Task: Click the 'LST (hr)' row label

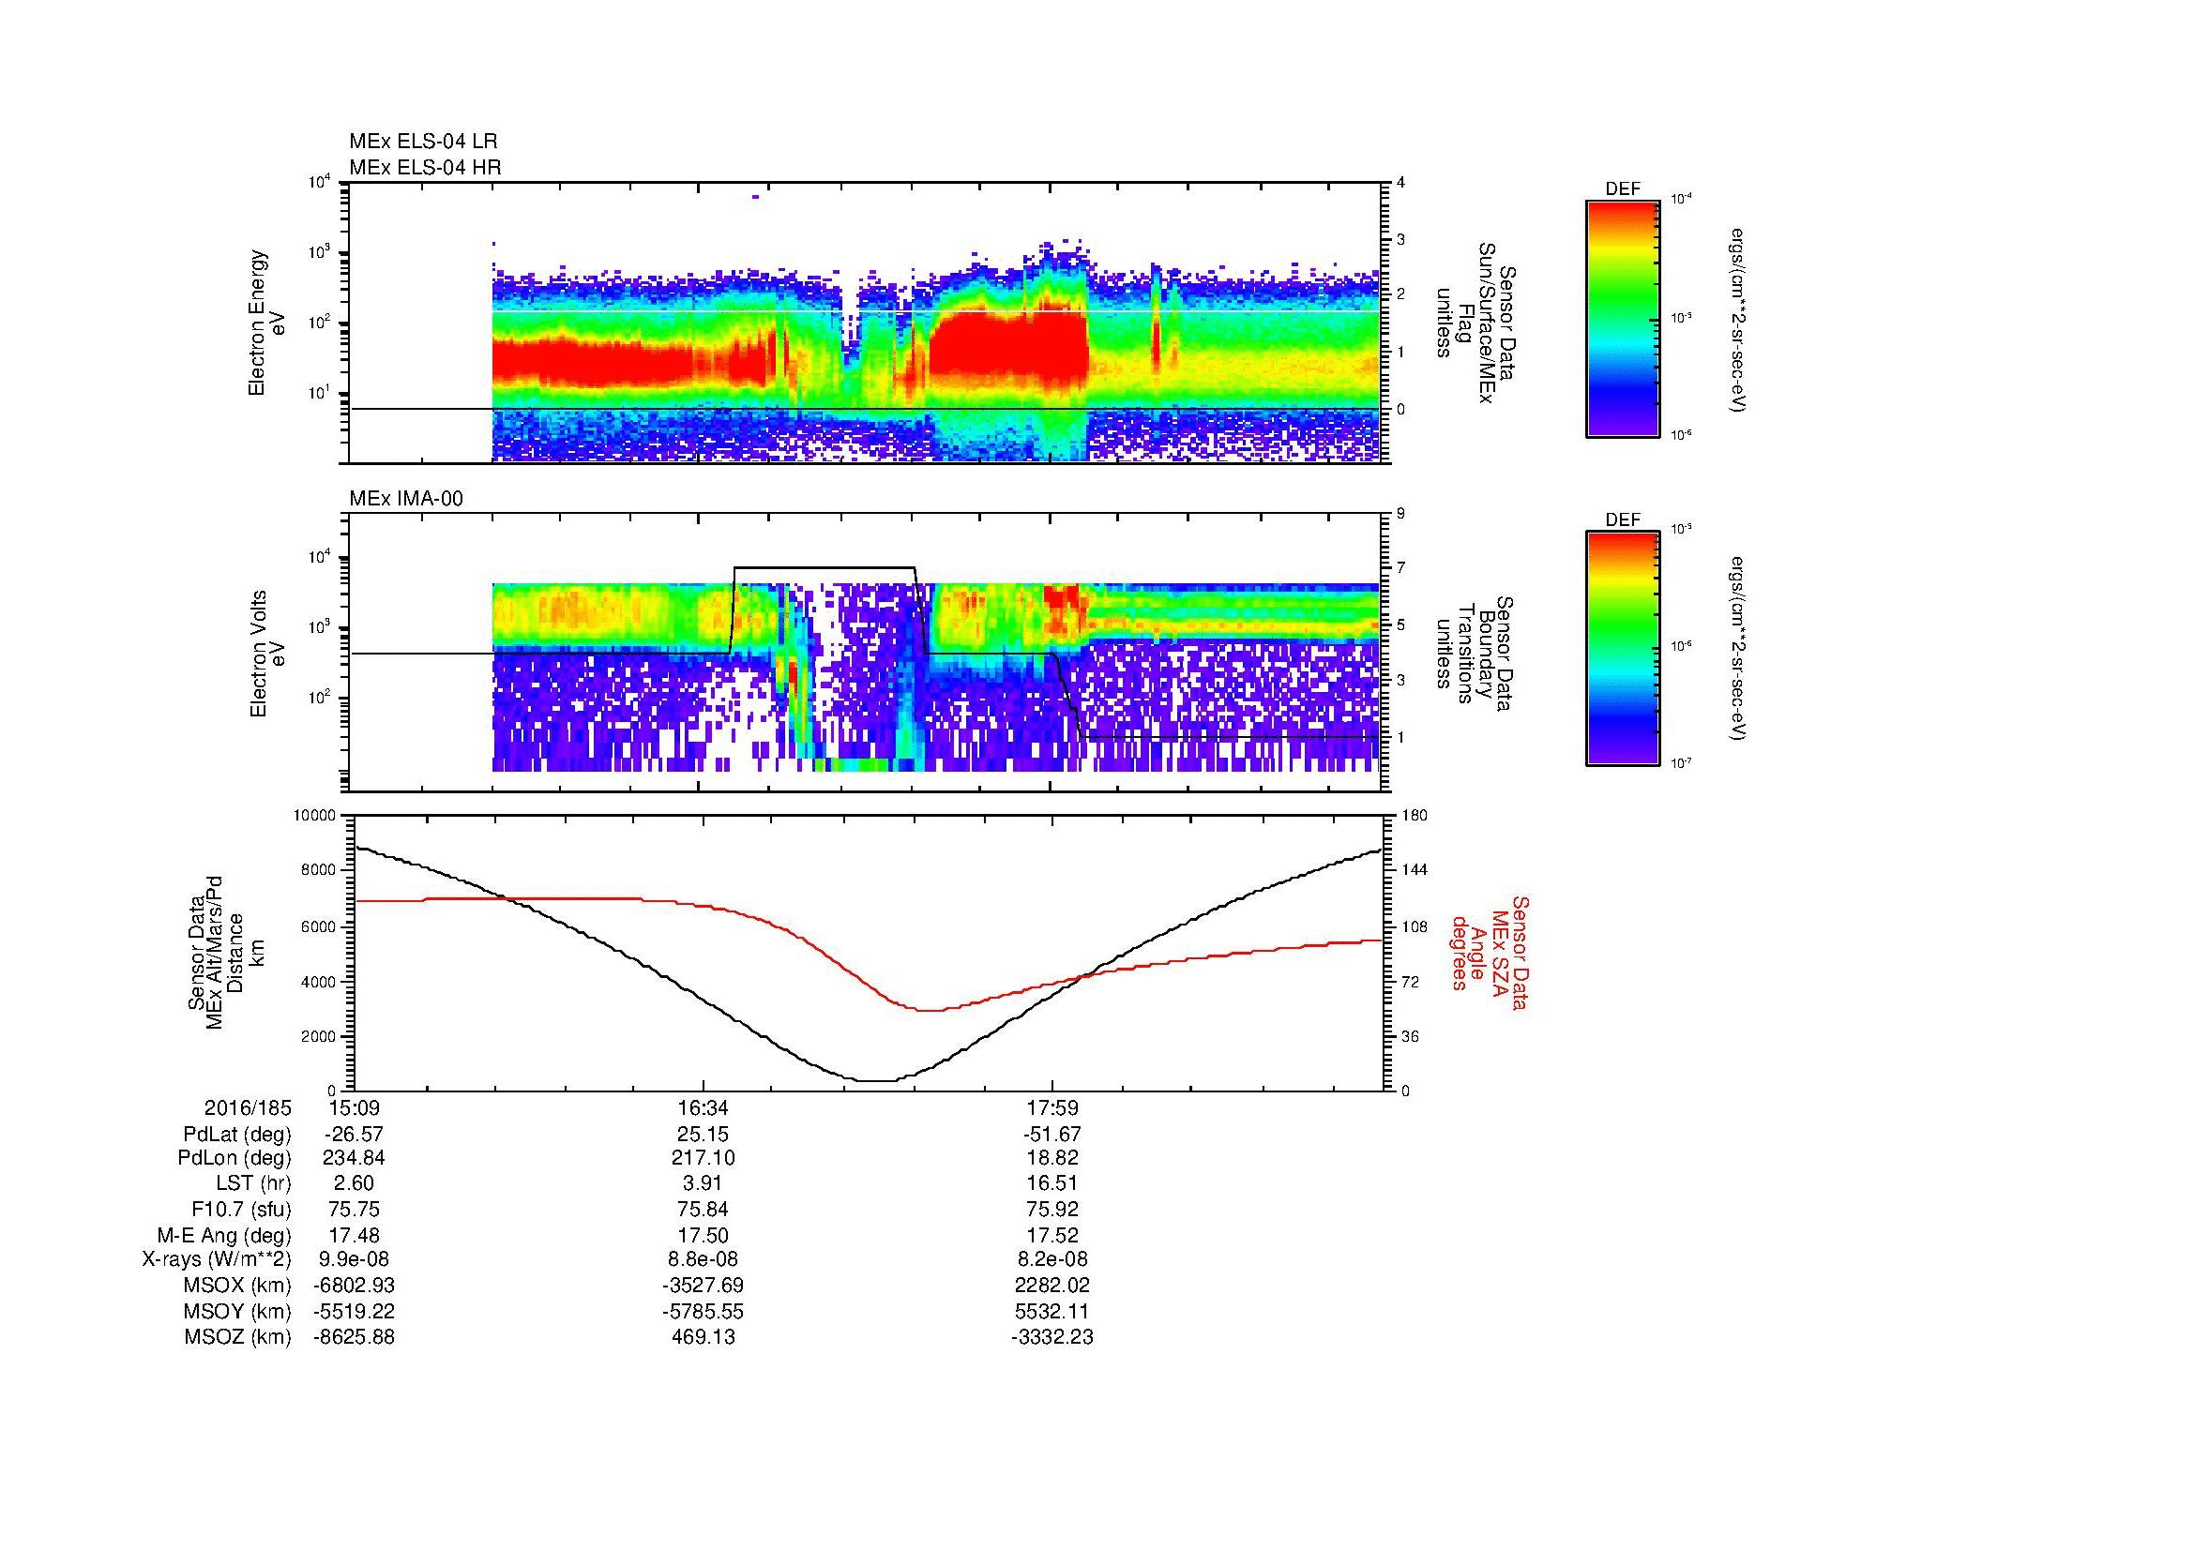Action: [x=253, y=1183]
